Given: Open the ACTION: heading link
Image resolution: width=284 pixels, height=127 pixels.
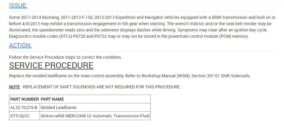Looking at the screenshot, I should pyautogui.click(x=20, y=46).
